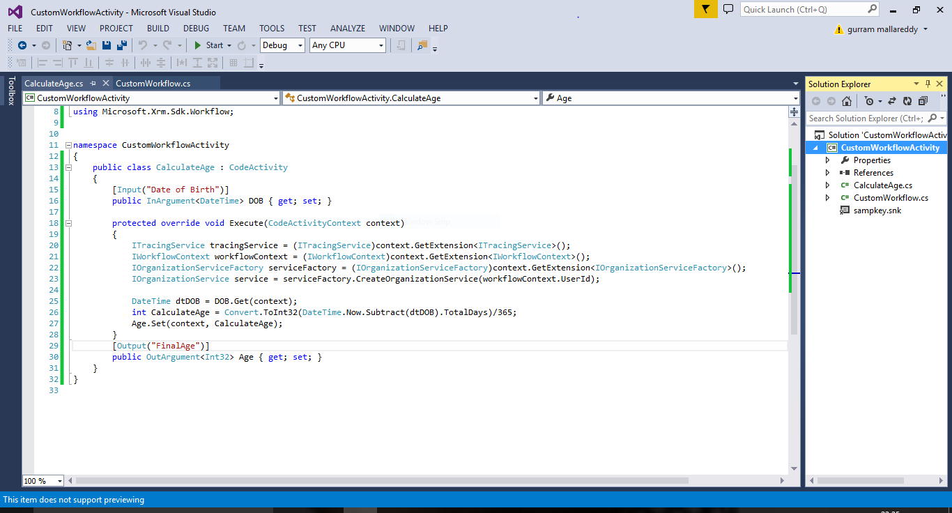Click the Refresh browser link icon next to Start

pyautogui.click(x=241, y=45)
